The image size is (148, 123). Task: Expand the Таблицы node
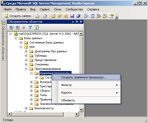coord(26,56)
